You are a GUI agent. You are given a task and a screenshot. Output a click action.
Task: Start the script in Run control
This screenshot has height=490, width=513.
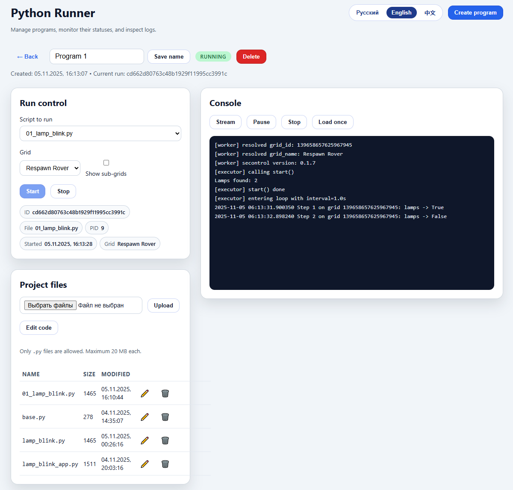[32, 191]
